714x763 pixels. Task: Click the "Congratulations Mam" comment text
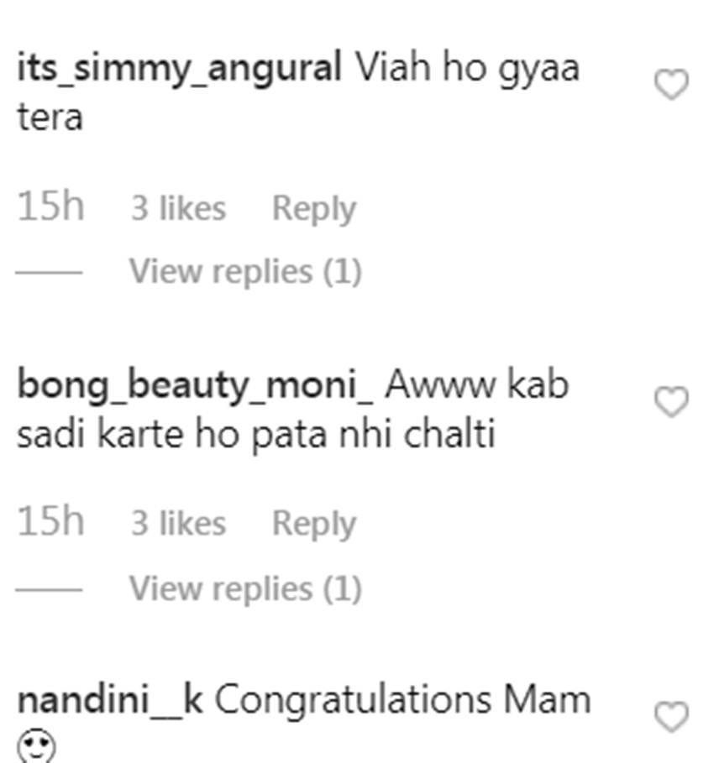click(402, 701)
